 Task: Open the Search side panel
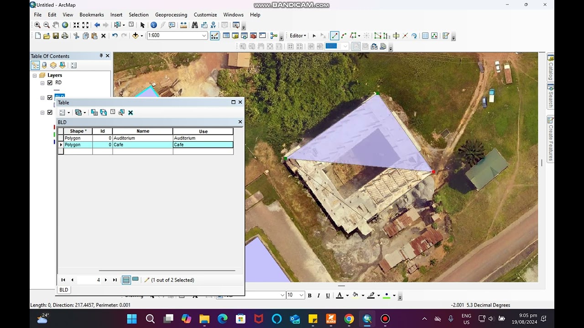551,96
